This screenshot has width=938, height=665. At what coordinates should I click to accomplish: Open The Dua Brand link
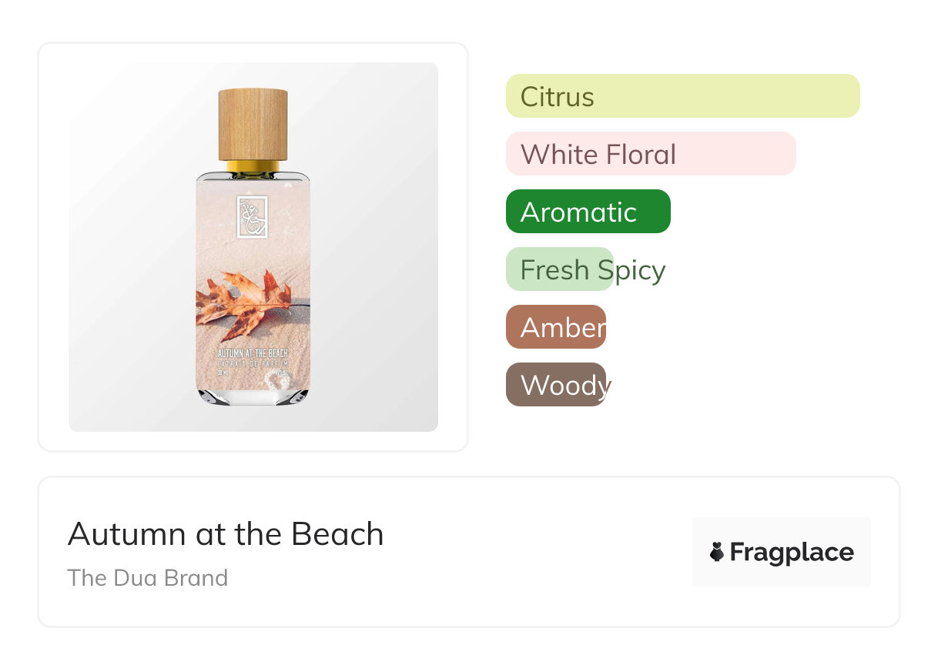pyautogui.click(x=148, y=578)
